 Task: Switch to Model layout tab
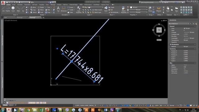tap(5, 105)
